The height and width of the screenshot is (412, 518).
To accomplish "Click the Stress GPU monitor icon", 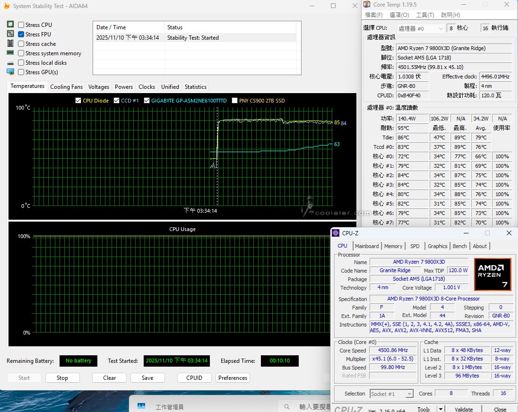I will (10, 72).
